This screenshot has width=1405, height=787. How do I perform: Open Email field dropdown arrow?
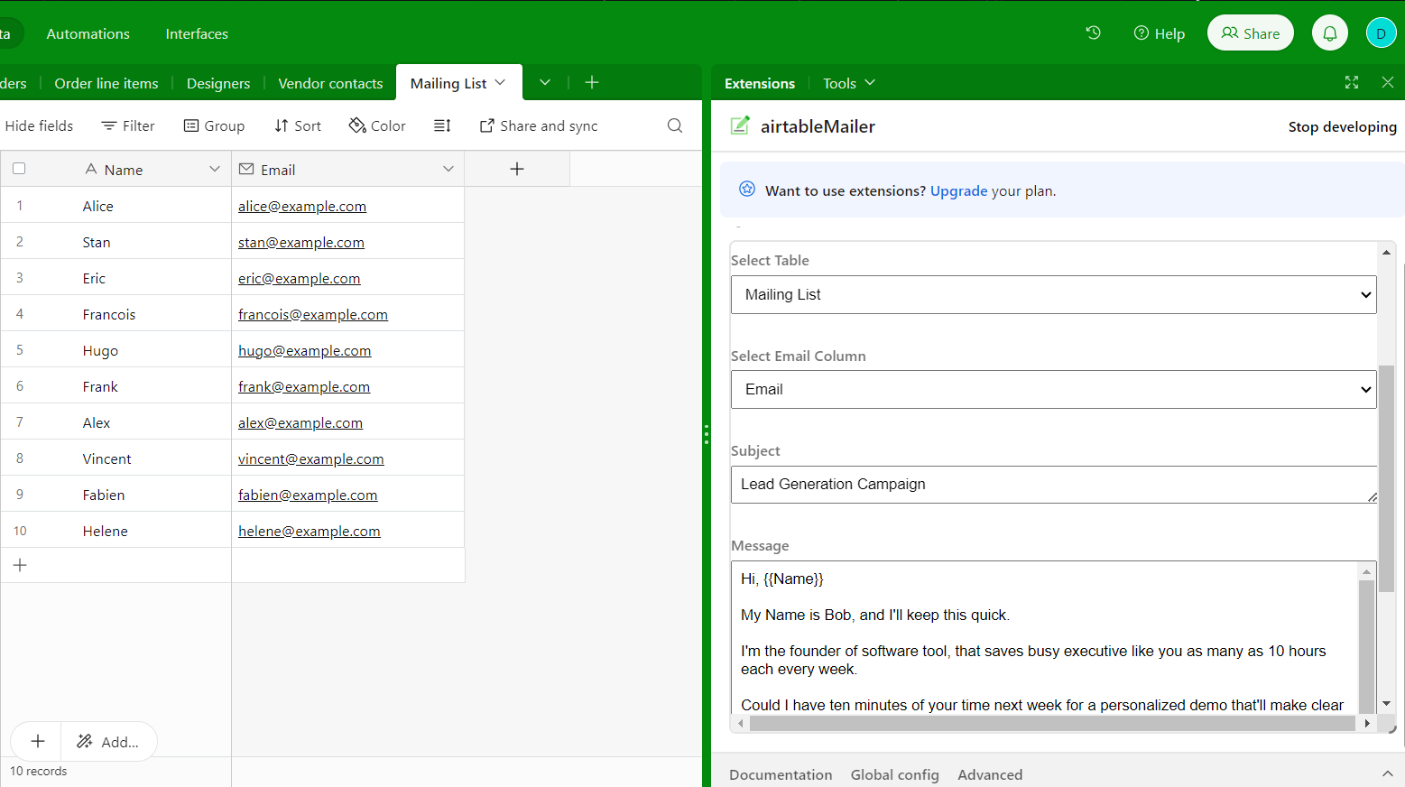[448, 169]
